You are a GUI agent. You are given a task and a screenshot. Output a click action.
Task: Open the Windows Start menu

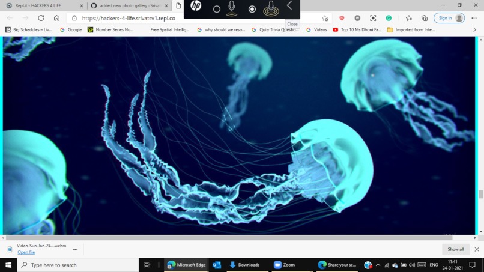8,265
